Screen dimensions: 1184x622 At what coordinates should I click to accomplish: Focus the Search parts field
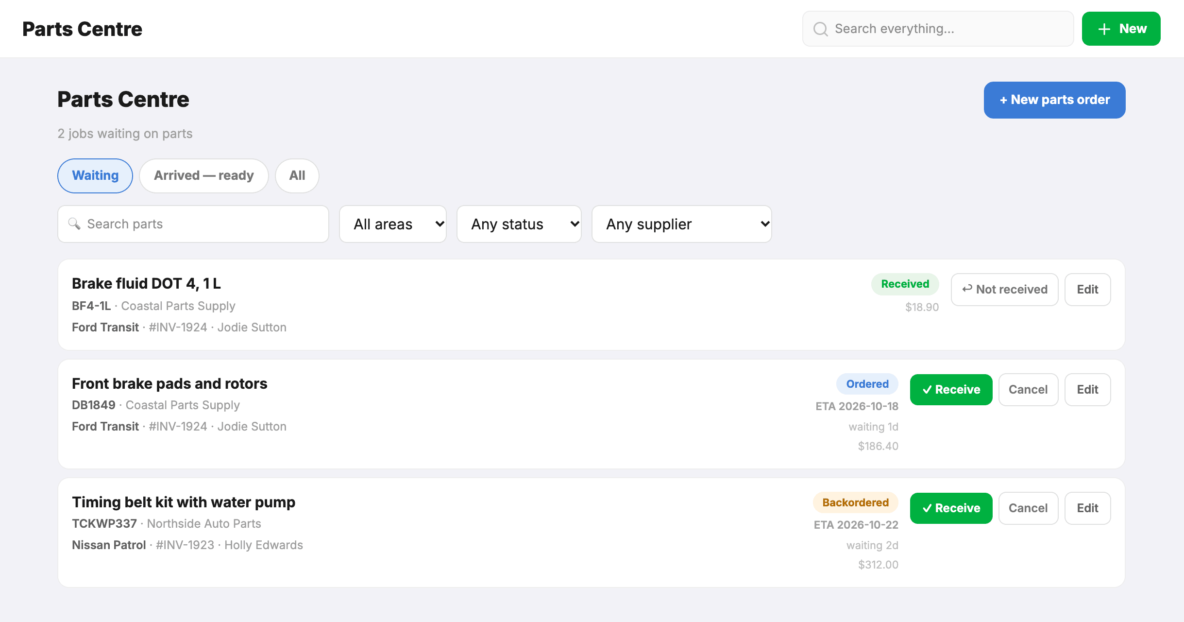193,224
